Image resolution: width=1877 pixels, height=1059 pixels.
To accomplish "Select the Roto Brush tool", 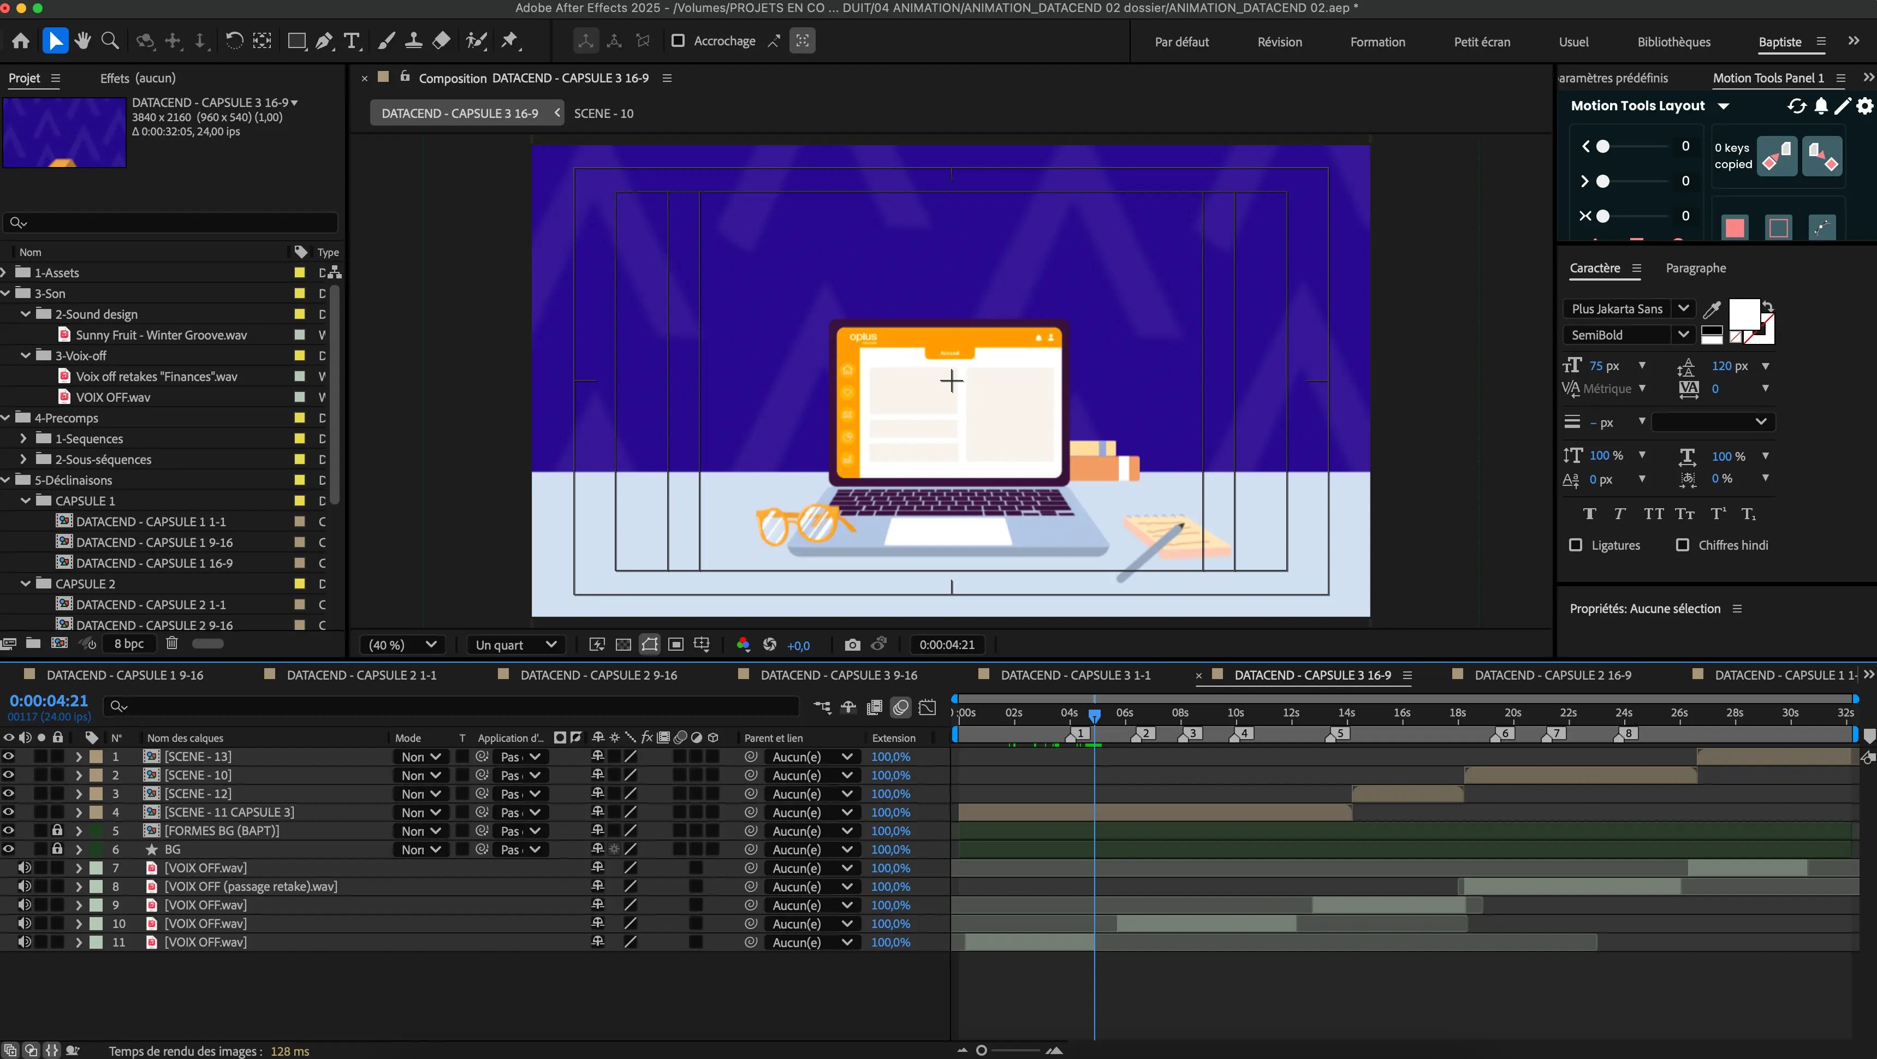I will coord(476,41).
